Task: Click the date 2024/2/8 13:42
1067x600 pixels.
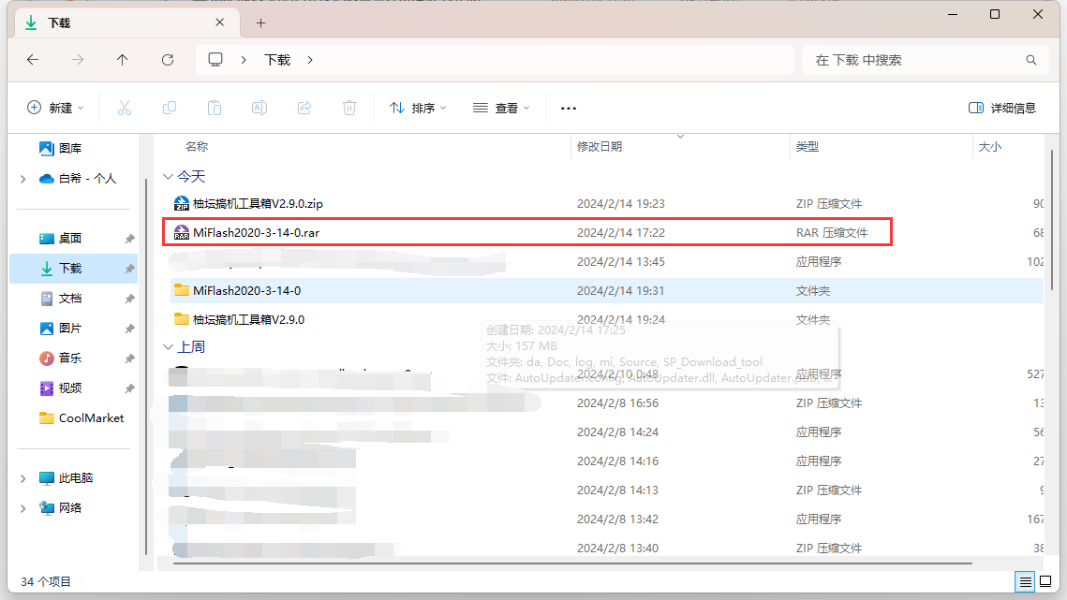Action: pos(617,520)
